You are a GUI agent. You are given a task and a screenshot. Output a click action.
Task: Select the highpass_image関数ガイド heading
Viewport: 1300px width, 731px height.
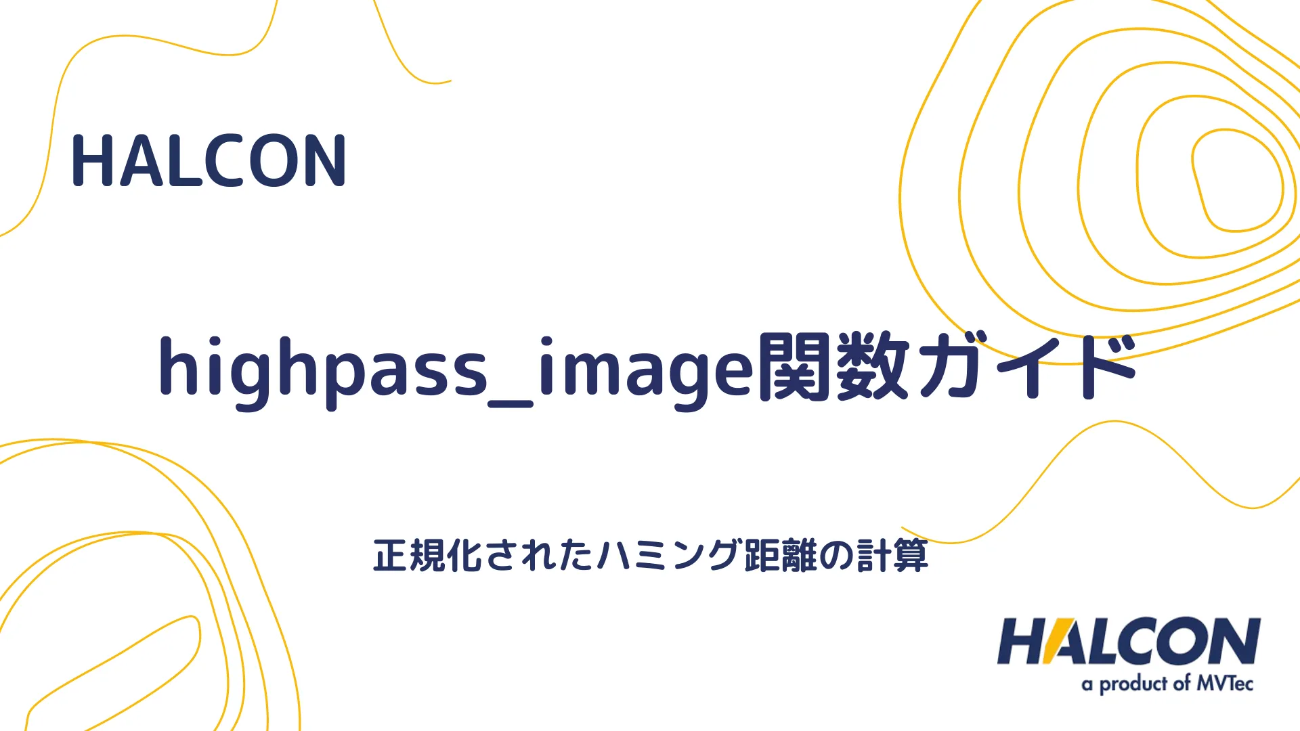pos(649,374)
